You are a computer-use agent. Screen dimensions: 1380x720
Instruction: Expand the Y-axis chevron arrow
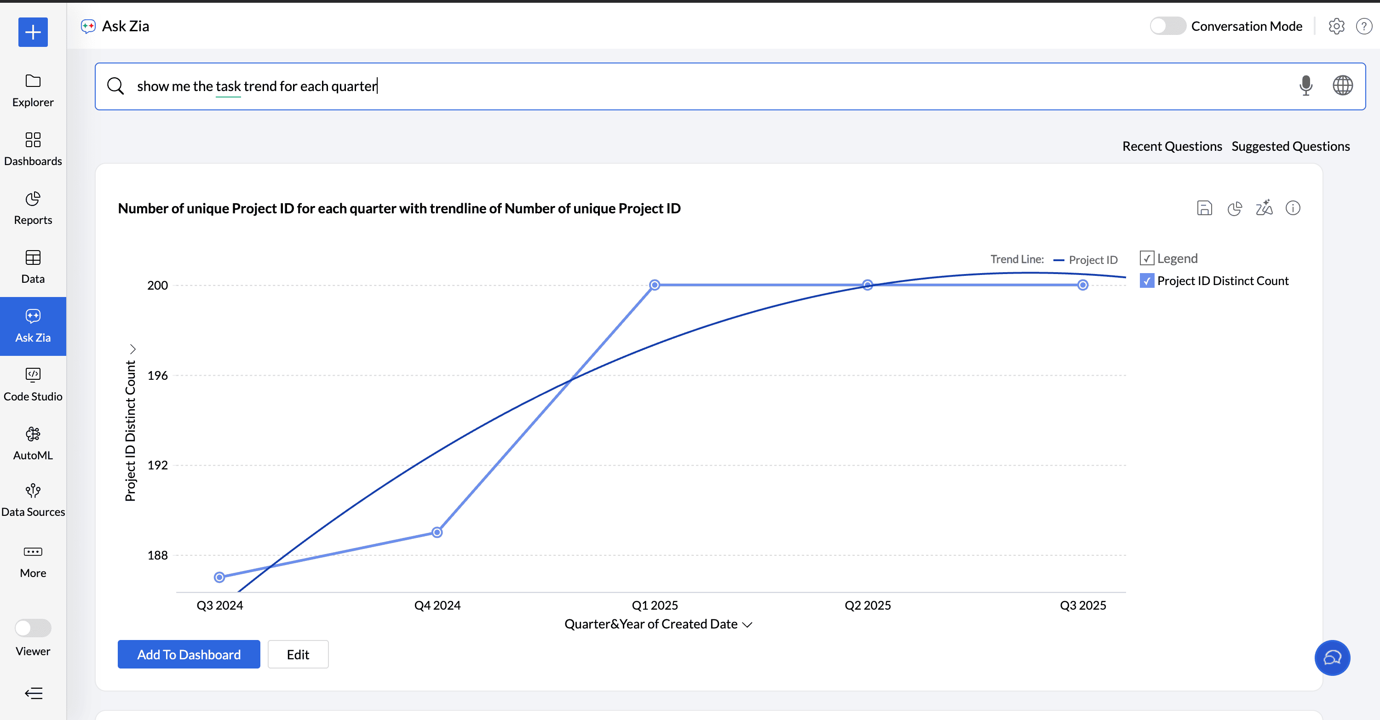[132, 349]
